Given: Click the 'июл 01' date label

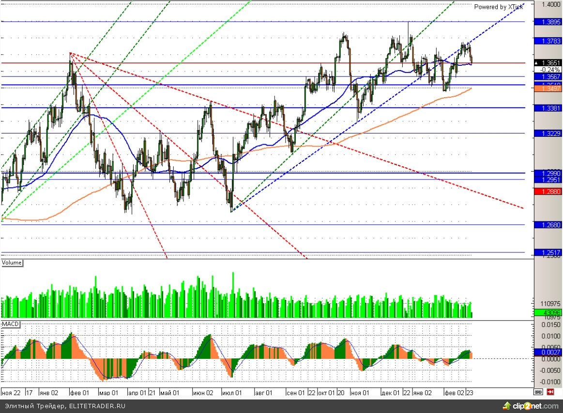Looking at the screenshot, I should (232, 393).
